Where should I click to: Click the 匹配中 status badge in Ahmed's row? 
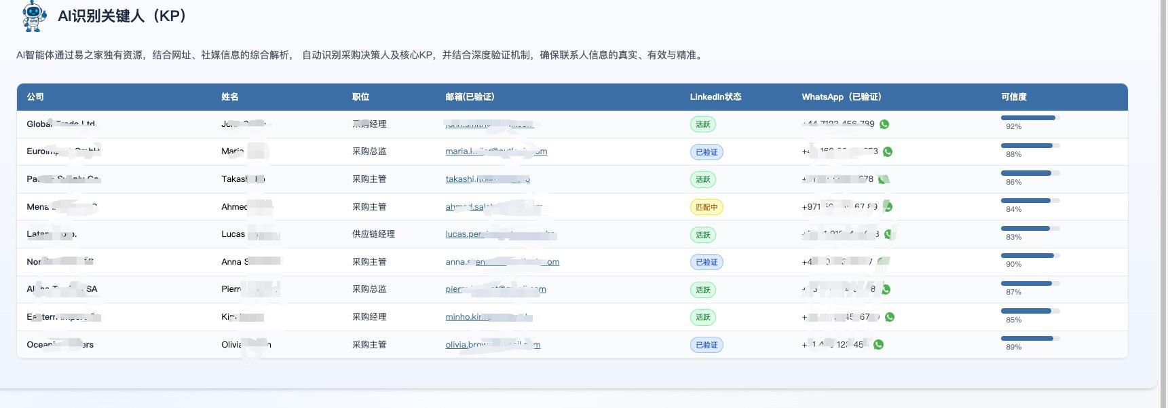pos(707,207)
